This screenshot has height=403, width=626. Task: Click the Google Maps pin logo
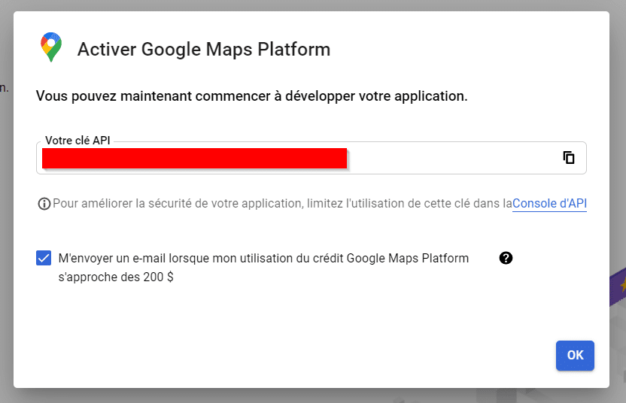coord(51,47)
